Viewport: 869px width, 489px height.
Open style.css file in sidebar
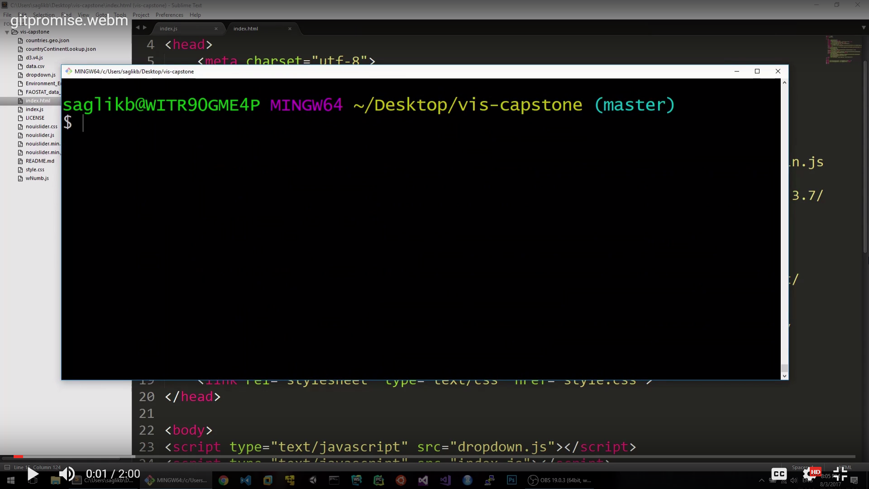(35, 169)
